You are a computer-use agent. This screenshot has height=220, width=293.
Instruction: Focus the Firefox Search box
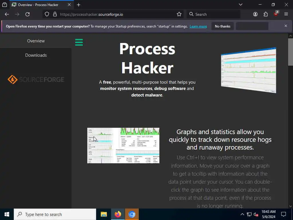(213, 14)
